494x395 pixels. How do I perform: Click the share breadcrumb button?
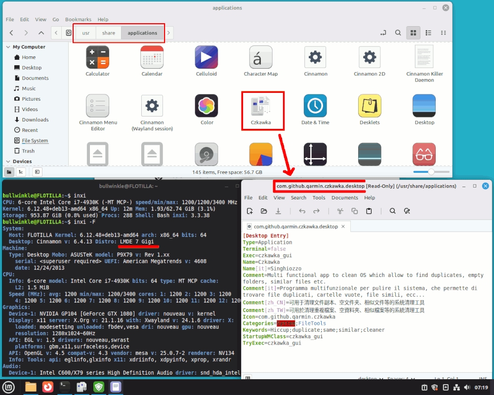tap(108, 33)
